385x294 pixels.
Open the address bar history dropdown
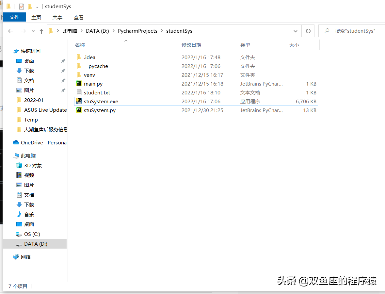point(296,31)
